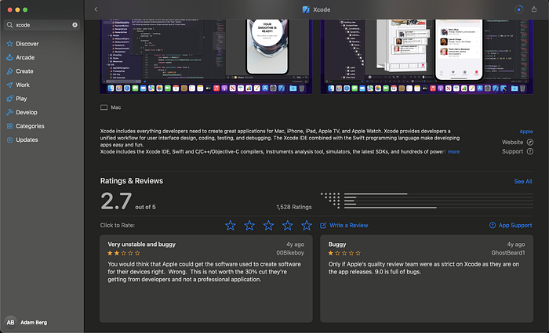This screenshot has width=549, height=333.
Task: Focus the xcode search field
Action: point(42,25)
